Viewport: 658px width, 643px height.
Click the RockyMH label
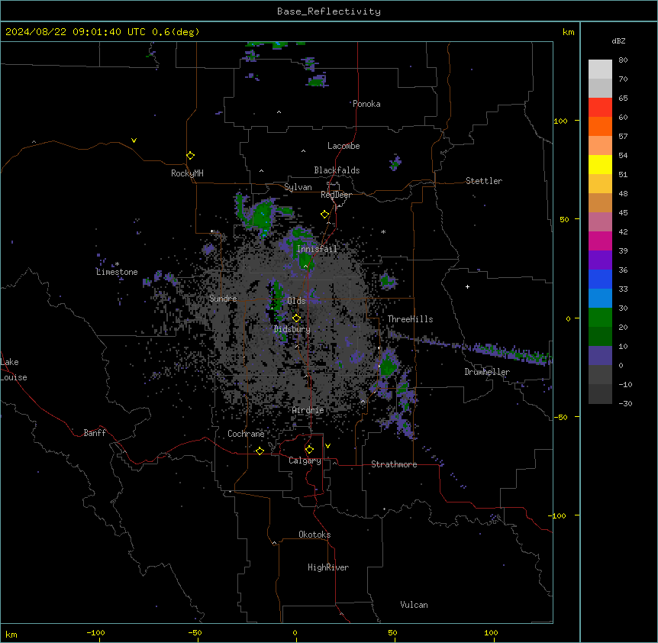click(187, 173)
